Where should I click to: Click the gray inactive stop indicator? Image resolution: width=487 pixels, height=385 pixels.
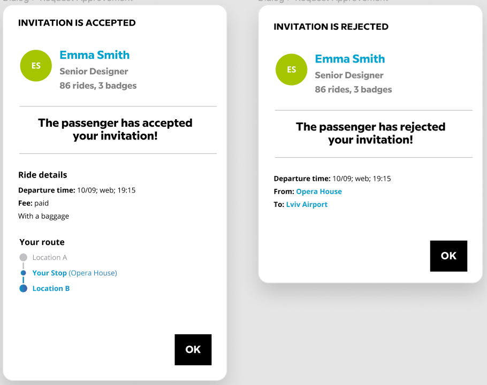(x=24, y=257)
